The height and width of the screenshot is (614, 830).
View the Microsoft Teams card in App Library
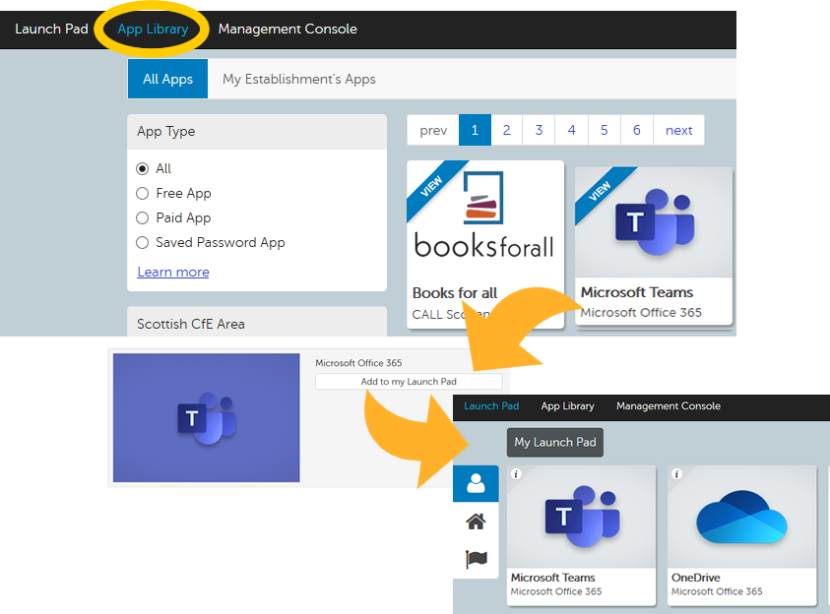[654, 246]
